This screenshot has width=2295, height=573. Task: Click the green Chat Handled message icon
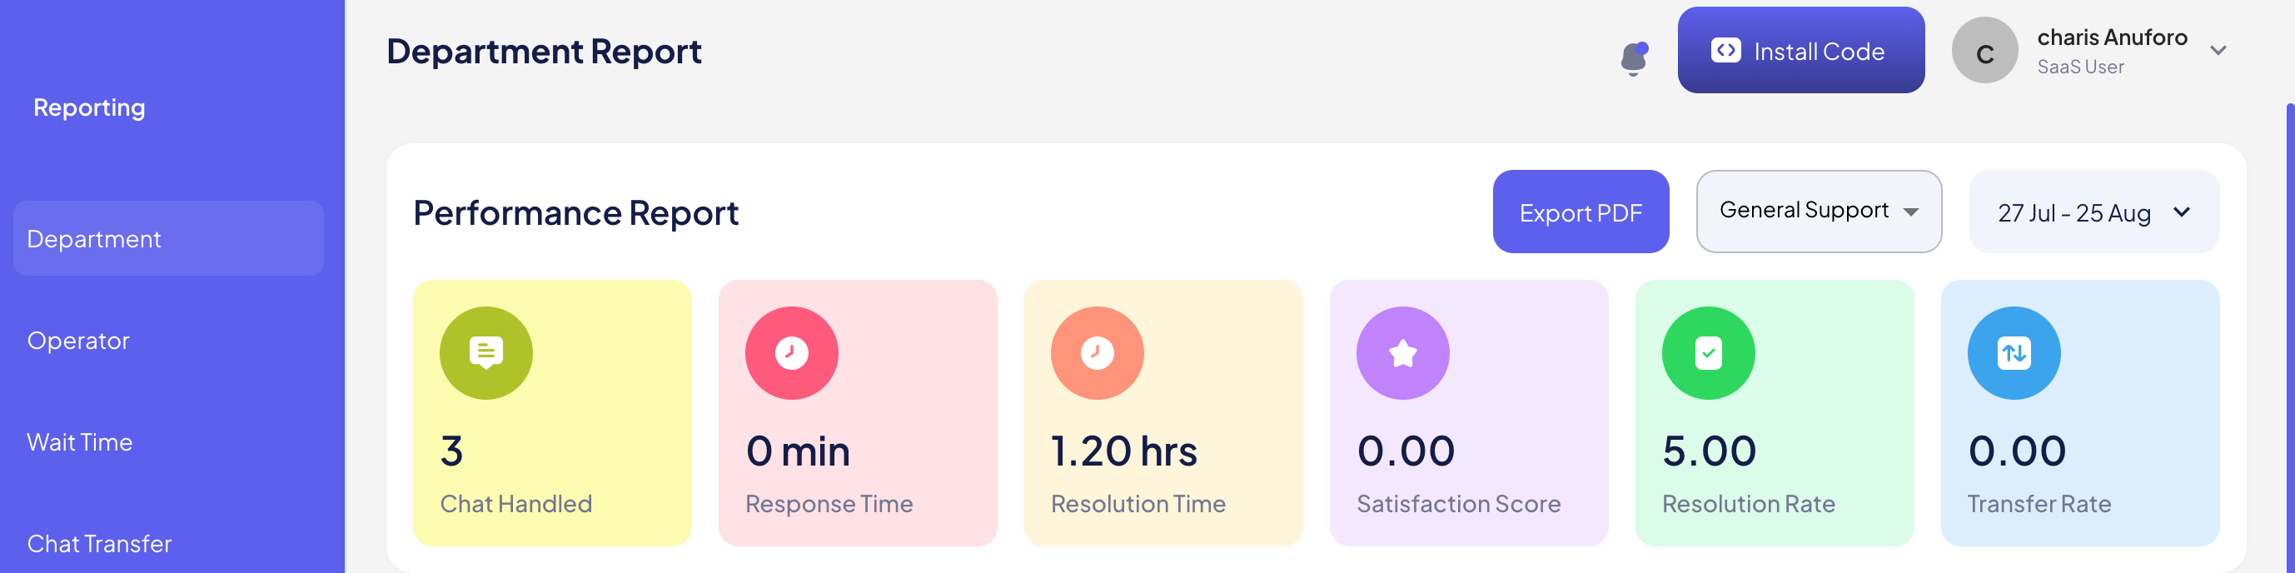coord(485,353)
